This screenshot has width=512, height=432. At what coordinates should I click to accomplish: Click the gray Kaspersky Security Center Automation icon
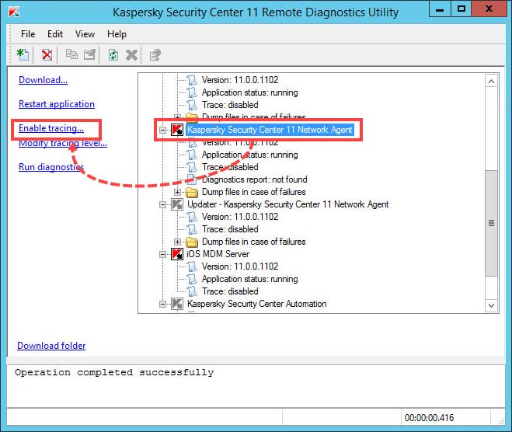[x=177, y=304]
